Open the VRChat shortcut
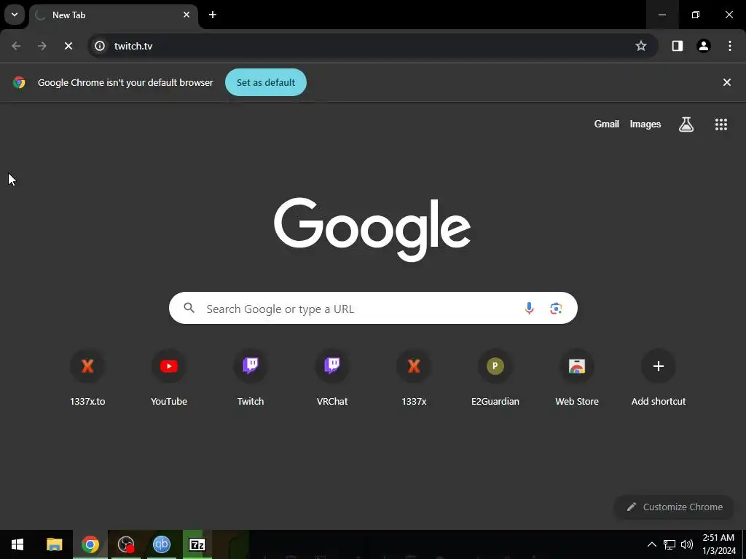 coord(332,378)
